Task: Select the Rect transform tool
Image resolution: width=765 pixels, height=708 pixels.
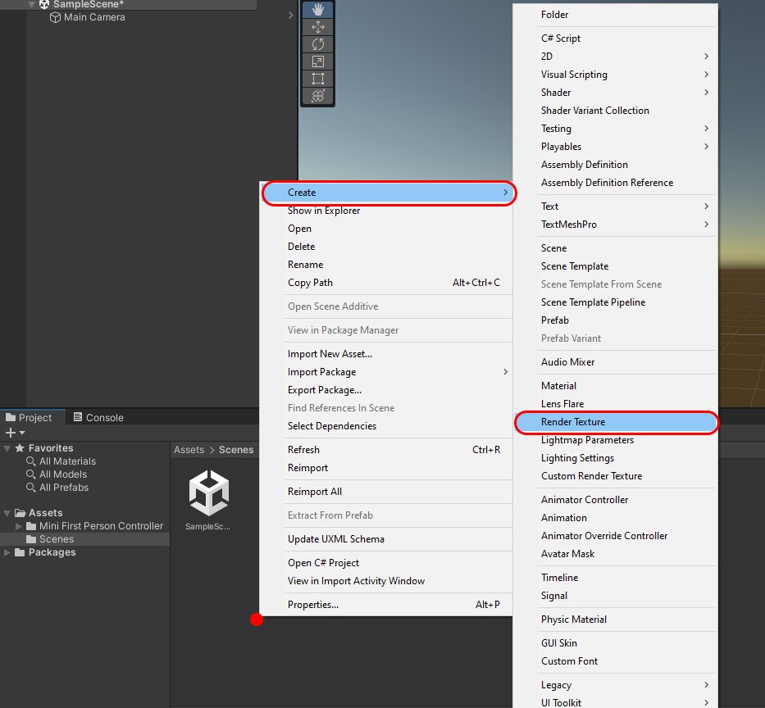Action: 318,79
